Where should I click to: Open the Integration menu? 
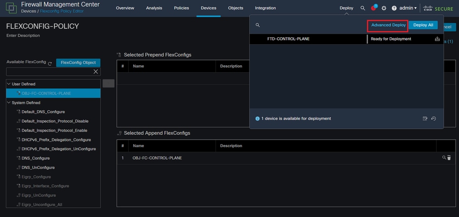265,8
